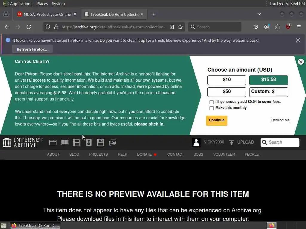The image size is (306, 229).
Task: Open the Internet Archive software floppy icon
Action: click(101, 143)
